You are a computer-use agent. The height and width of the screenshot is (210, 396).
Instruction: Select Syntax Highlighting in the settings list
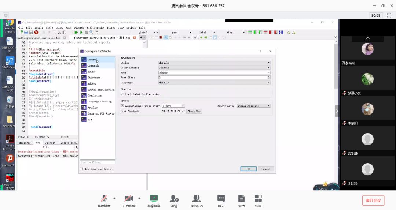click(x=99, y=90)
